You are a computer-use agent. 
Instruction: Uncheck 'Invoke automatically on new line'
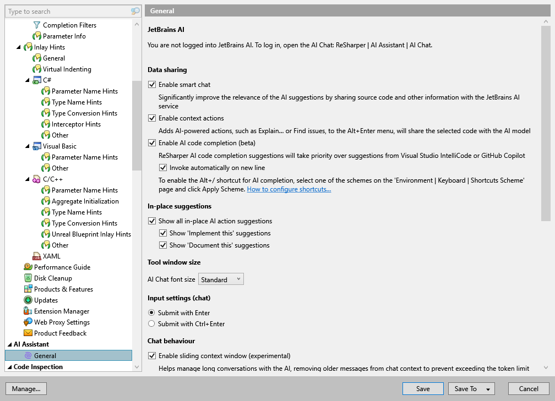164,167
